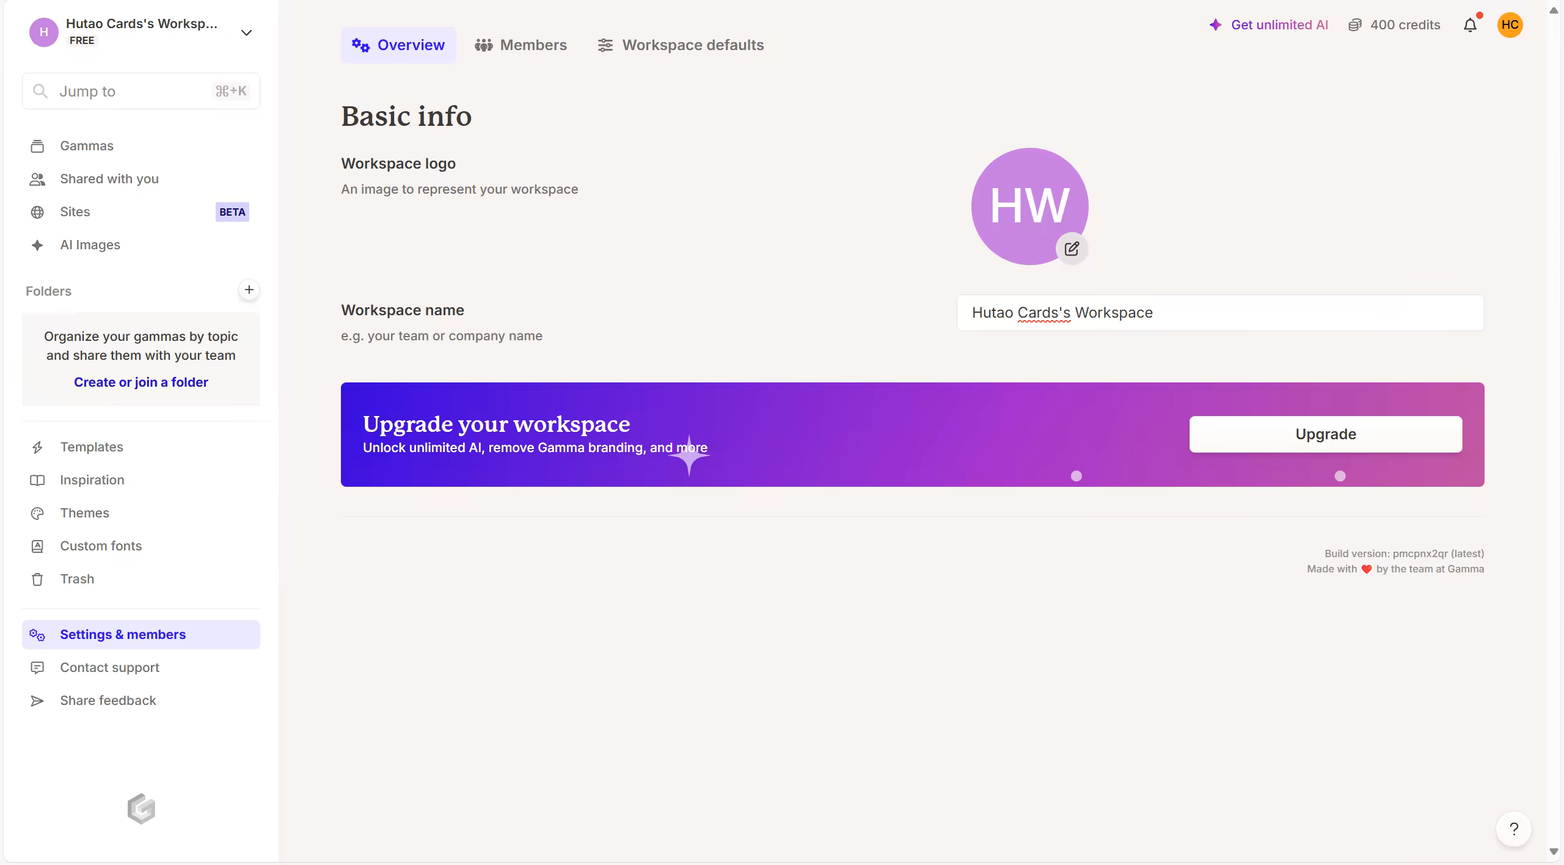Open the Workspace defaults tab
Image resolution: width=1564 pixels, height=865 pixels.
click(681, 45)
